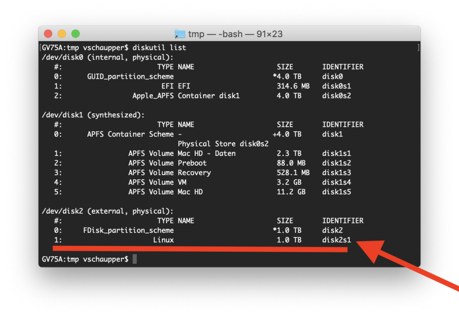Viewport: 459px width, 318px height.
Task: Click the 'disk1s1' identifier
Action: click(x=337, y=153)
